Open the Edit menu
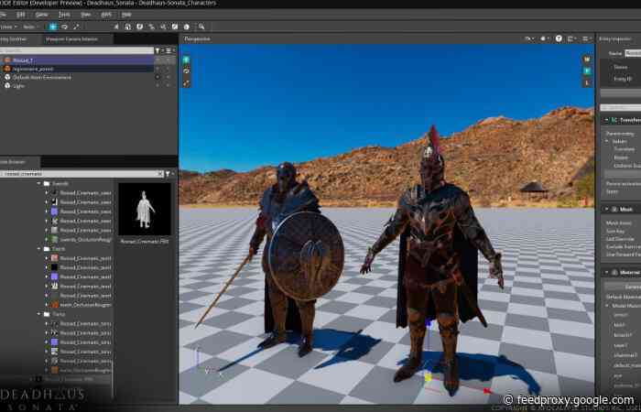 pos(21,15)
